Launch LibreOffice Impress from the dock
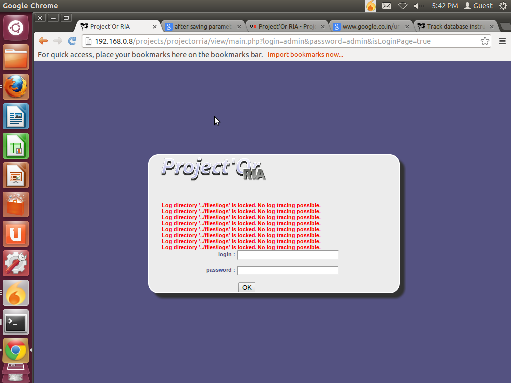The width and height of the screenshot is (511, 383). 15,175
